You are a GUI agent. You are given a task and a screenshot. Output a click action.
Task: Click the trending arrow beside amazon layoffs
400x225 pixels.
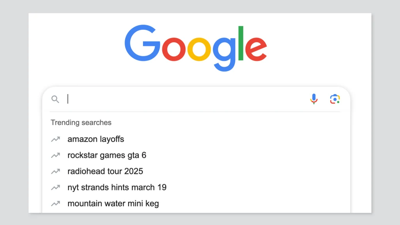[55, 139]
